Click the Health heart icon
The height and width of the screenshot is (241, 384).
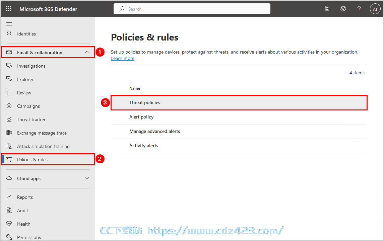coord(9,224)
